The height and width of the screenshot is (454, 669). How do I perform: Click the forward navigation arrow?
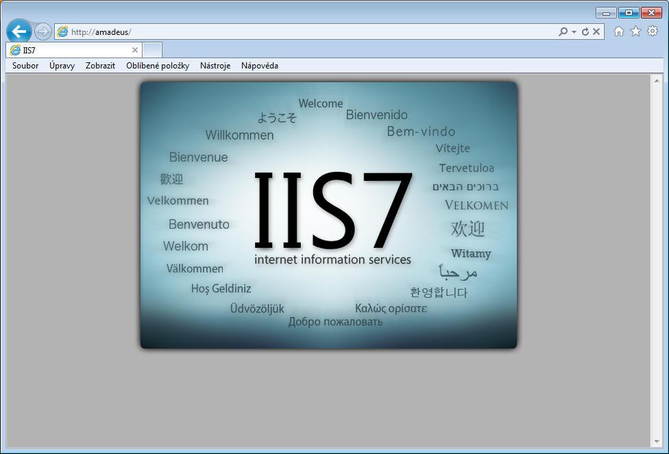coord(42,31)
